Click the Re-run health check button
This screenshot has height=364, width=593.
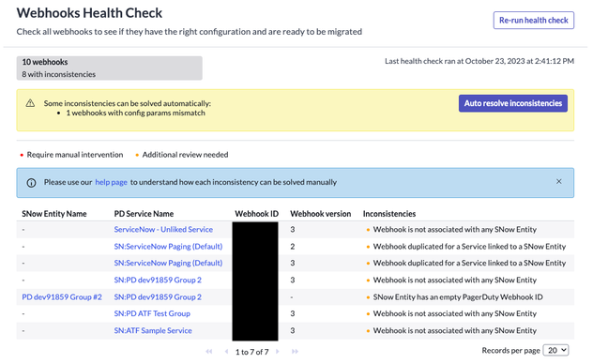[x=533, y=21]
